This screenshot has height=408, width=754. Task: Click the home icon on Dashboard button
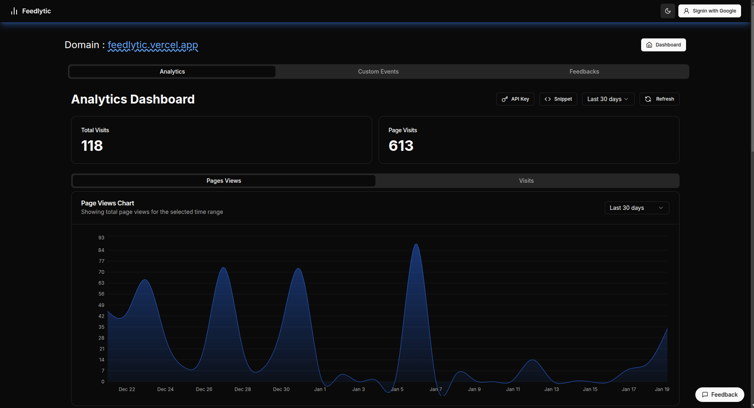click(x=649, y=45)
